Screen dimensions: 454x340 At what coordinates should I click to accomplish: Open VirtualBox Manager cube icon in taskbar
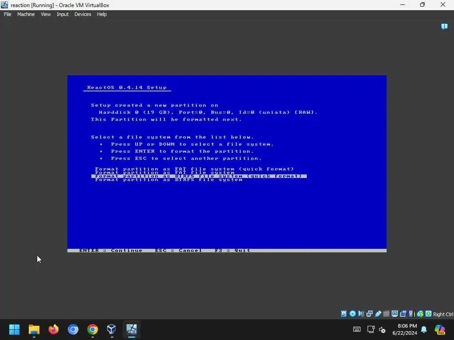coord(111,329)
